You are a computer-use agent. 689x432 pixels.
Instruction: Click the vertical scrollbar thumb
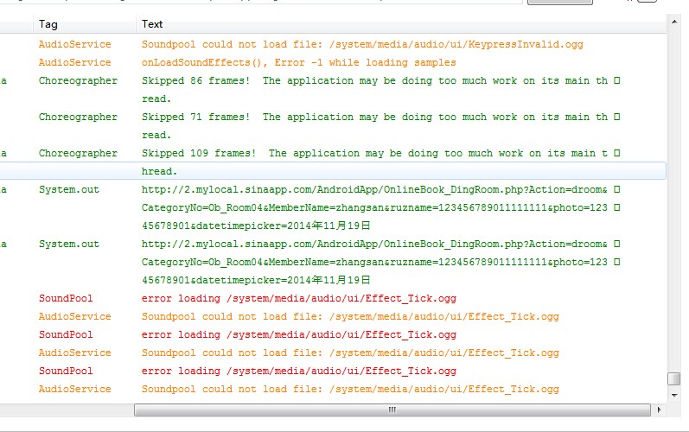[x=673, y=378]
